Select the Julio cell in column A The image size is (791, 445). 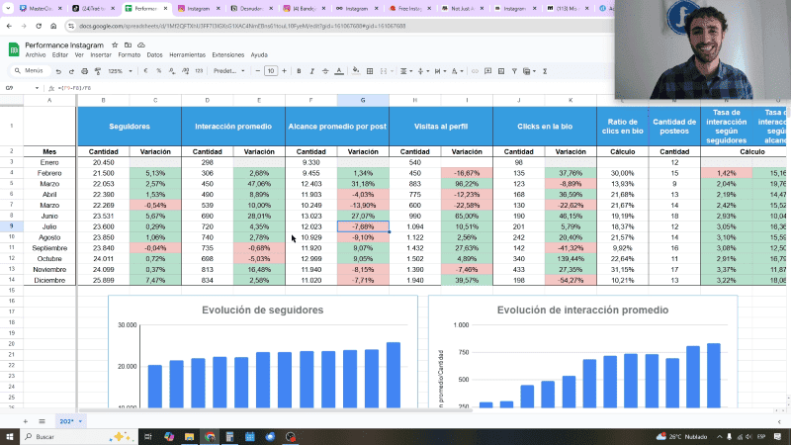(x=49, y=226)
